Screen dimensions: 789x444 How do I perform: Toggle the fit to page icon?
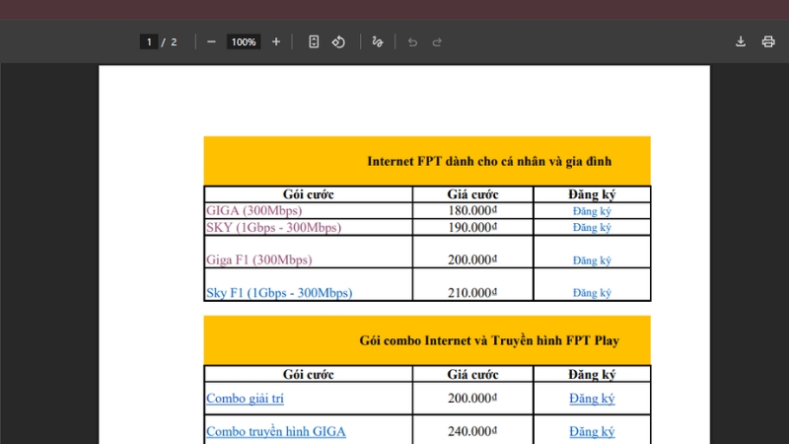tap(314, 41)
